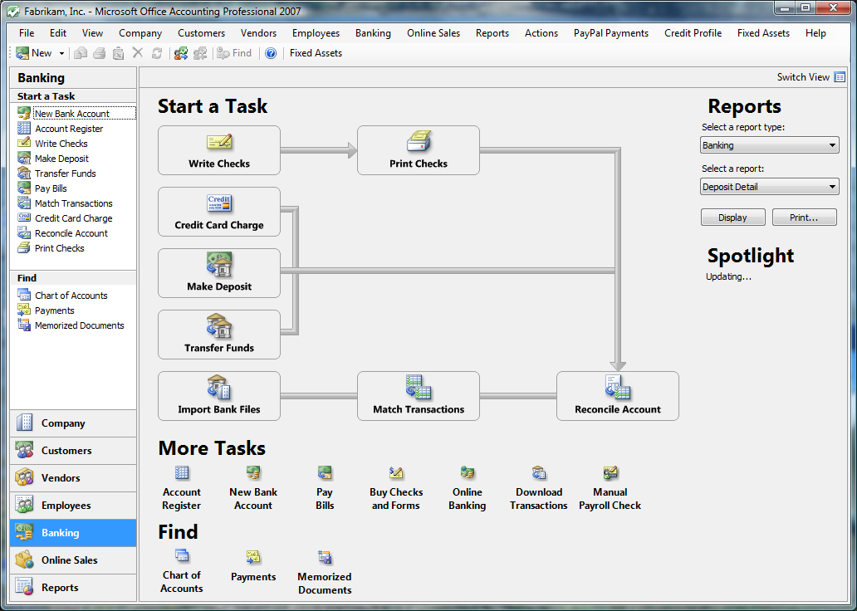Open the report type dropdown showing Banking
The image size is (857, 611).
coord(770,145)
